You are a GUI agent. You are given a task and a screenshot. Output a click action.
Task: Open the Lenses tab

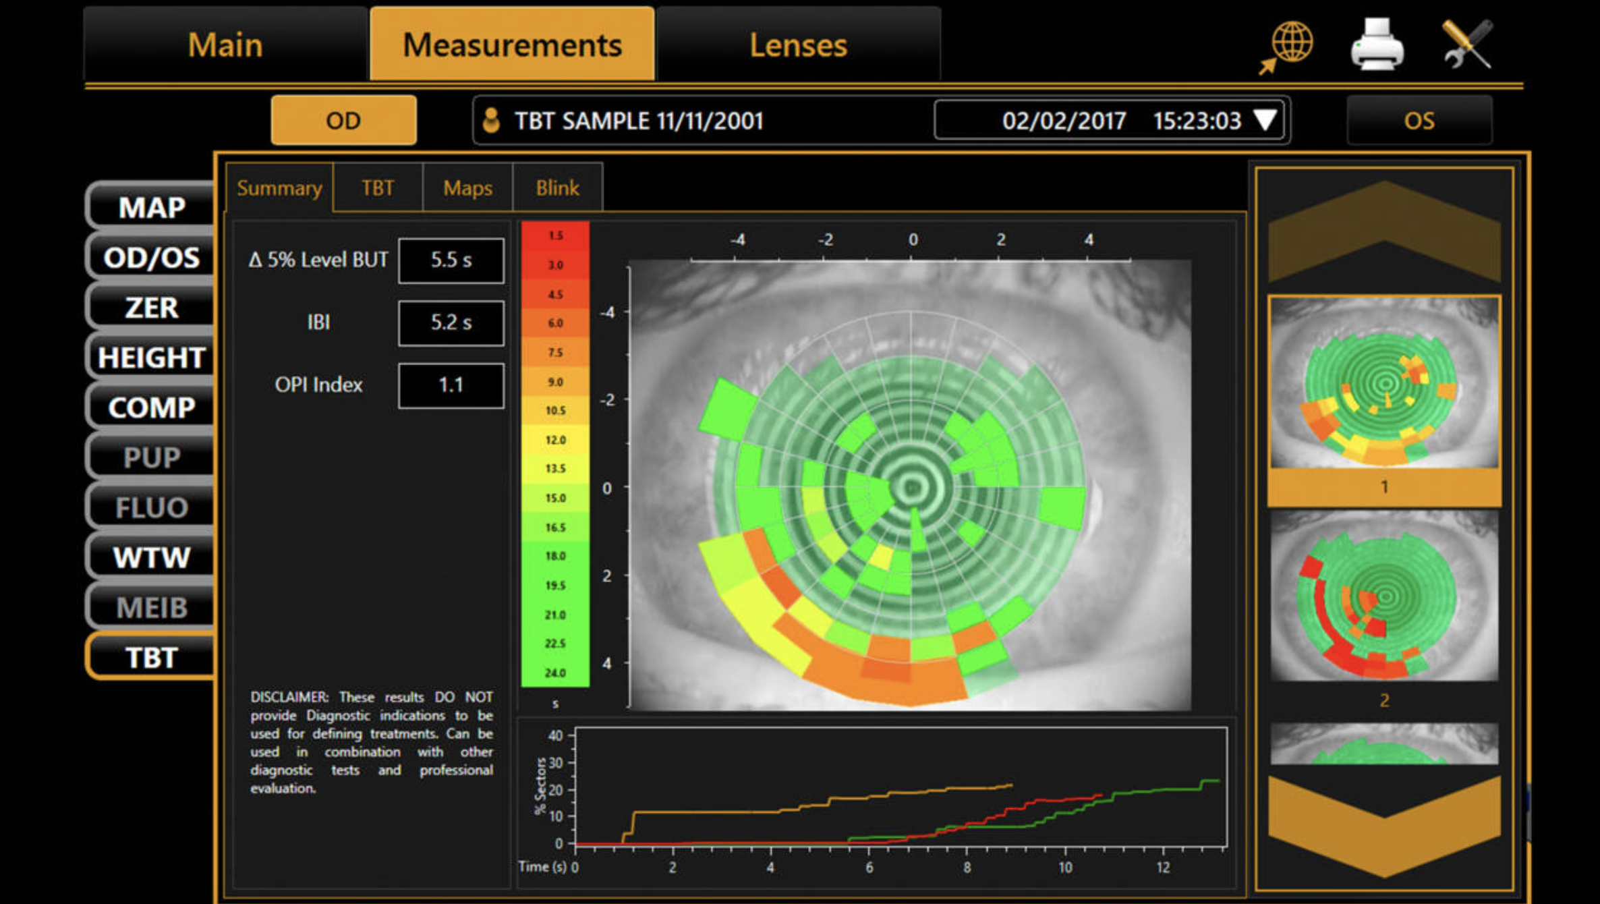(x=798, y=45)
